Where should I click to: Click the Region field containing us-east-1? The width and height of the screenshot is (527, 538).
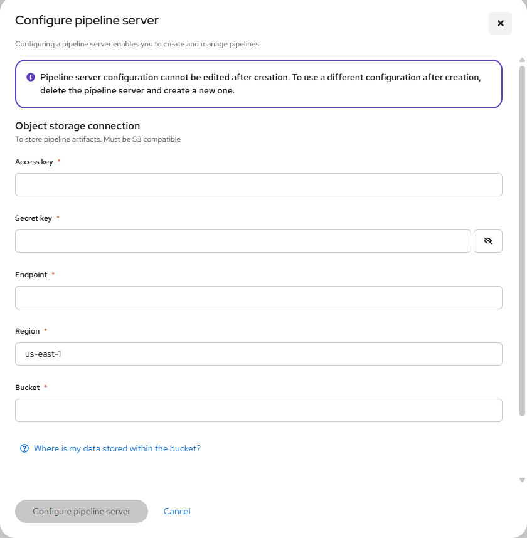pos(258,354)
